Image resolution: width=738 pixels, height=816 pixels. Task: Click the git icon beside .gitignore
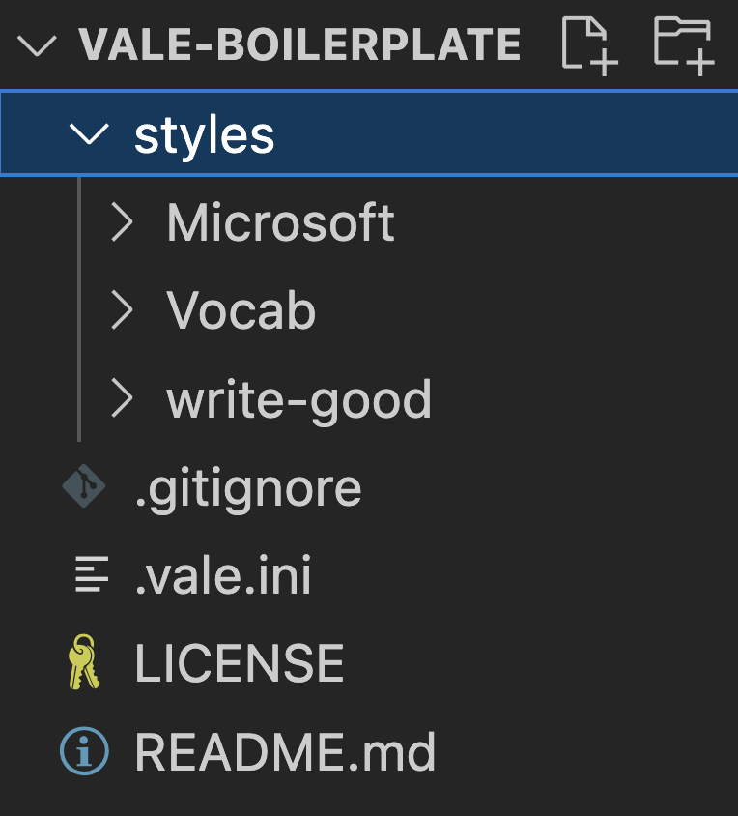point(84,488)
